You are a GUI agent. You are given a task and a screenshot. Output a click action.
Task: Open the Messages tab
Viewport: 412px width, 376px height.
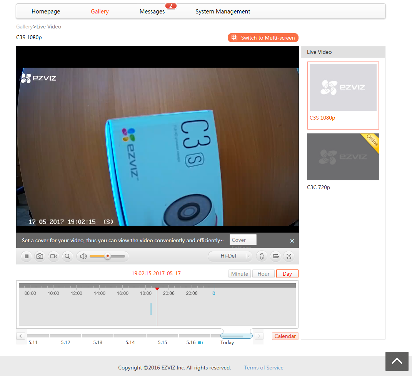[x=152, y=12]
